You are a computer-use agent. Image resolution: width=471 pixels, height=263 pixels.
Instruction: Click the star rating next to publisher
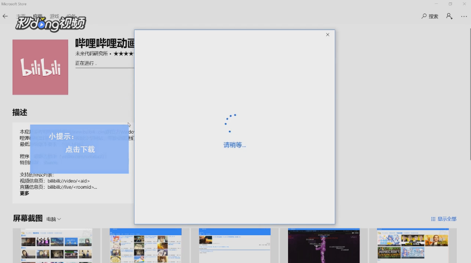pyautogui.click(x=123, y=54)
